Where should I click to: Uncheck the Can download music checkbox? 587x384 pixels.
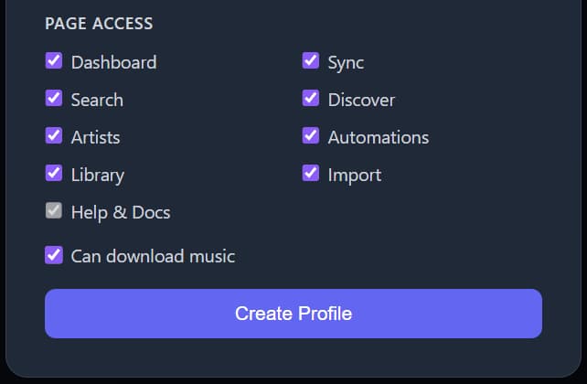click(x=54, y=255)
